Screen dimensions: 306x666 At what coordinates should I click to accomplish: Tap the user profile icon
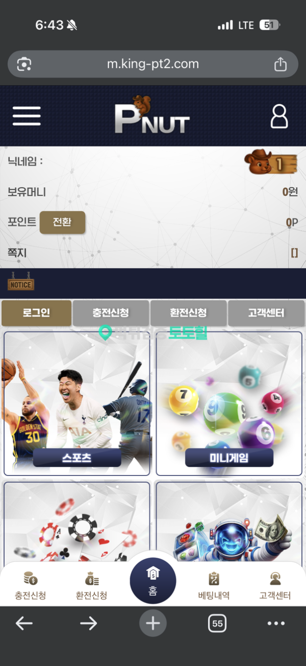pos(279,116)
